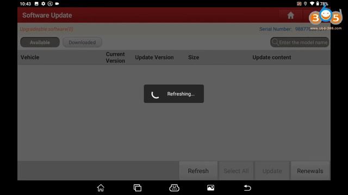Viewport: 348px width, 195px height.
Task: Tap the Update content column header
Action: [x=272, y=57]
